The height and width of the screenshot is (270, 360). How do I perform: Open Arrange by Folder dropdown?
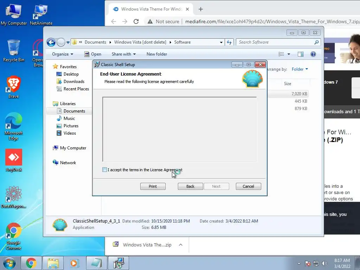pos(300,69)
